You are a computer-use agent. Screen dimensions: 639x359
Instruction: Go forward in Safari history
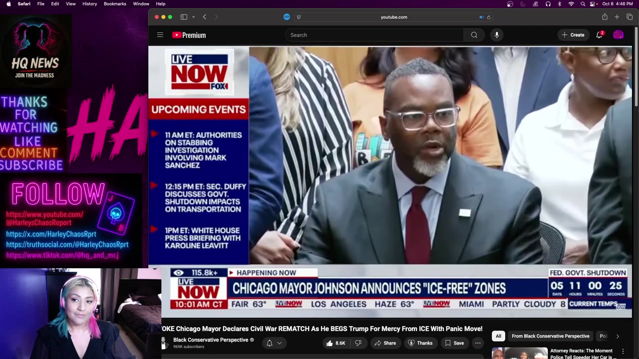point(216,17)
